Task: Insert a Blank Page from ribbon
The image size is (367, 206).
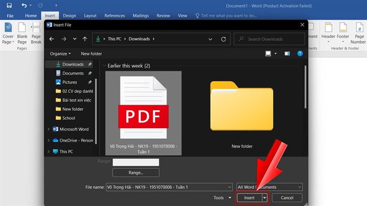Action: click(22, 33)
